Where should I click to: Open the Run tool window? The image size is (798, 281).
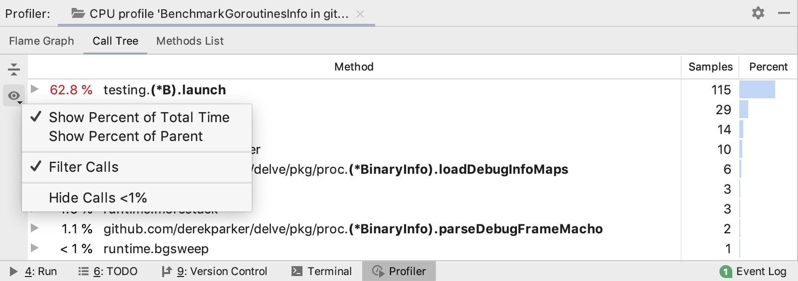(34, 271)
